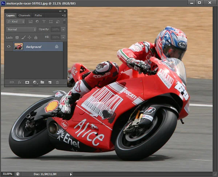Lock transparent pixels icon
The width and height of the screenshot is (218, 177).
click(17, 37)
